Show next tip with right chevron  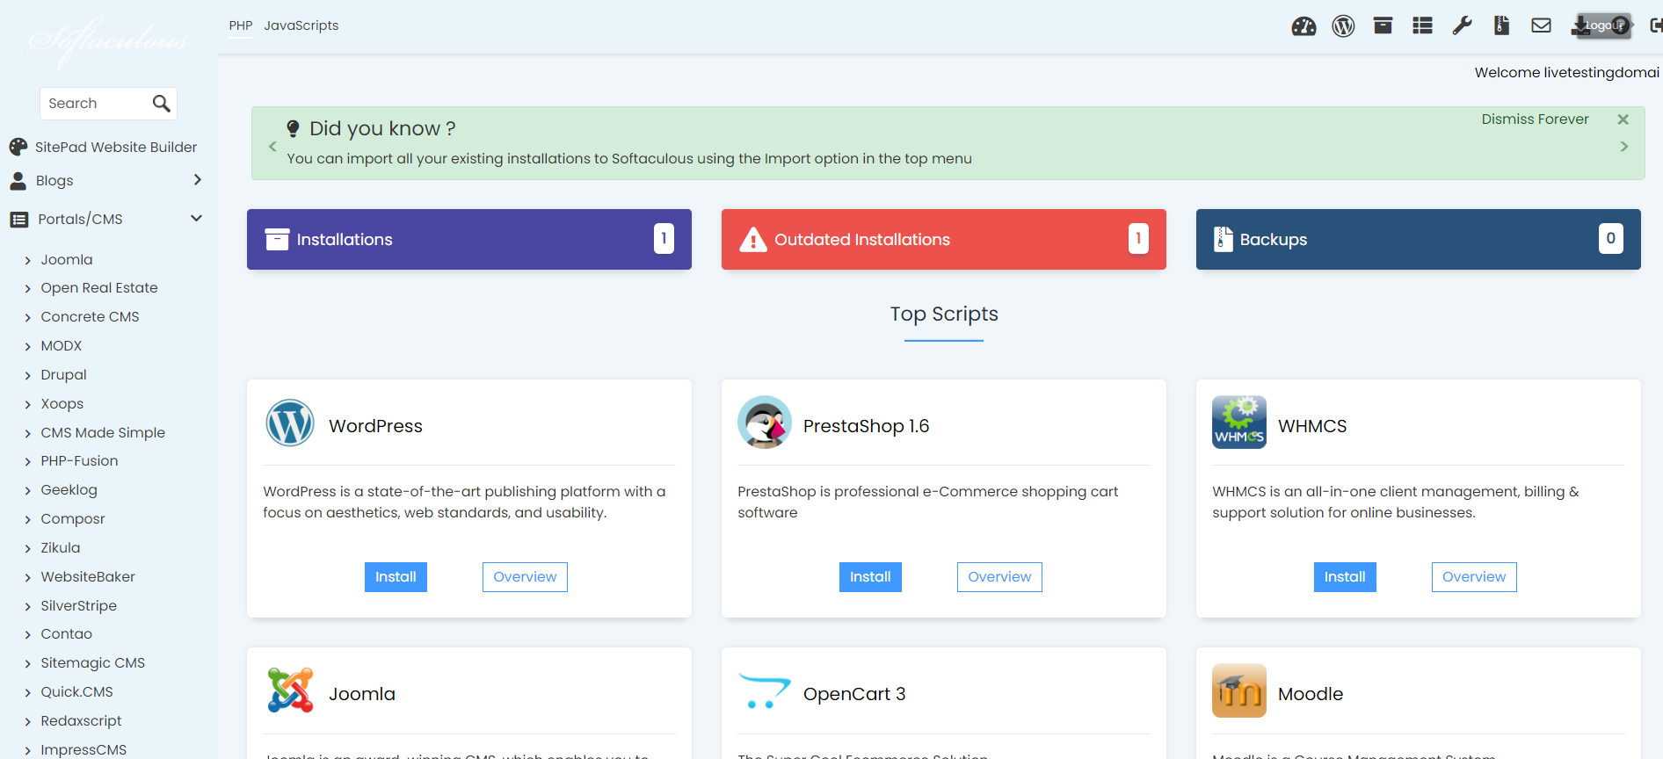coord(1624,147)
